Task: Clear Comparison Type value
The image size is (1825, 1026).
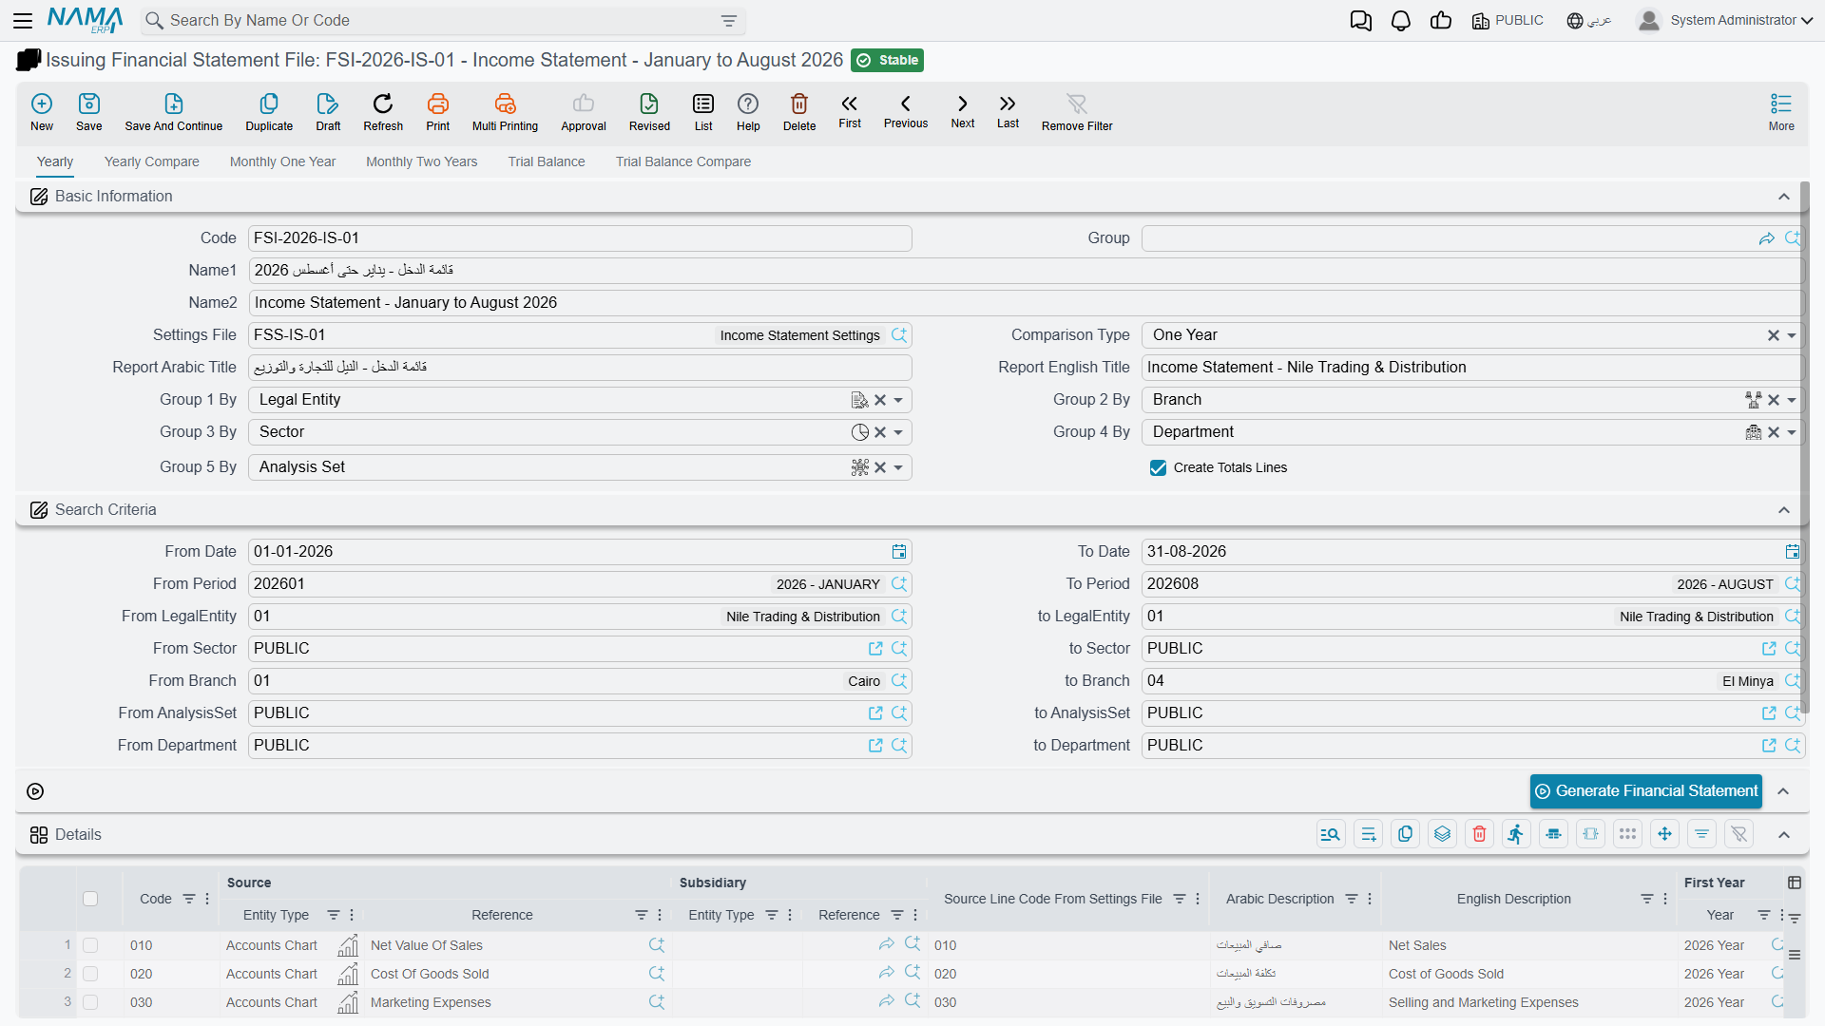Action: point(1773,335)
